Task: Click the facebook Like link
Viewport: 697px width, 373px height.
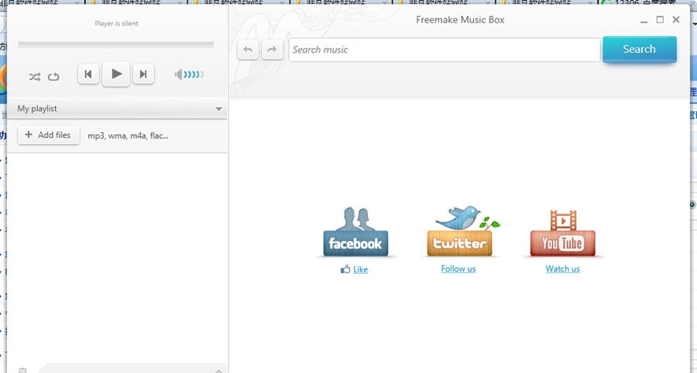Action: [x=360, y=269]
